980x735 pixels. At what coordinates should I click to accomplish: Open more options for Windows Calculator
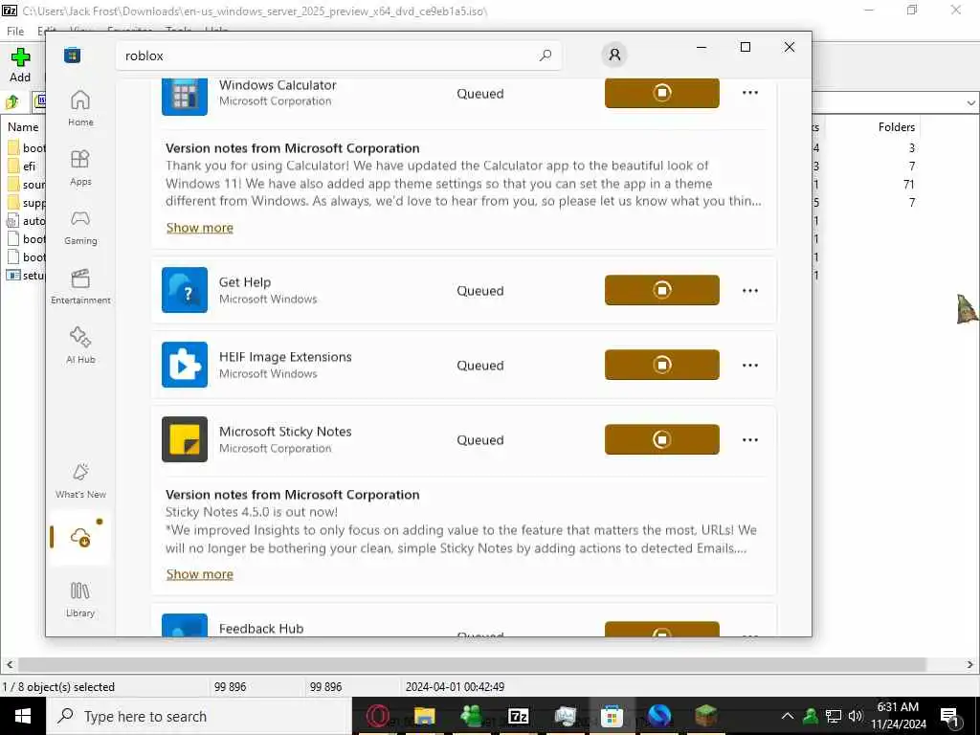point(750,93)
